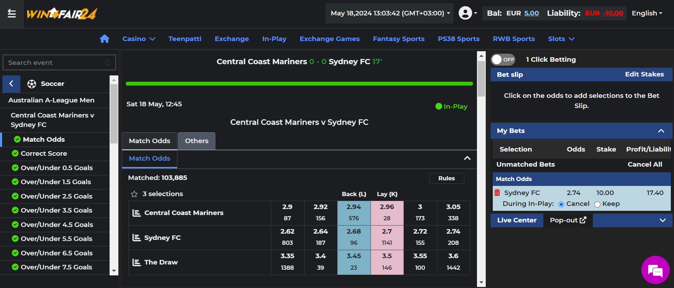Screen dimensions: 674x288
Task: Click the Pop-out external link
Action: tap(568, 220)
